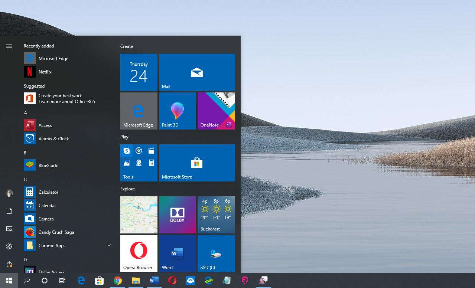Open the Tools tile folder
This screenshot has width=475, height=288.
tap(139, 163)
